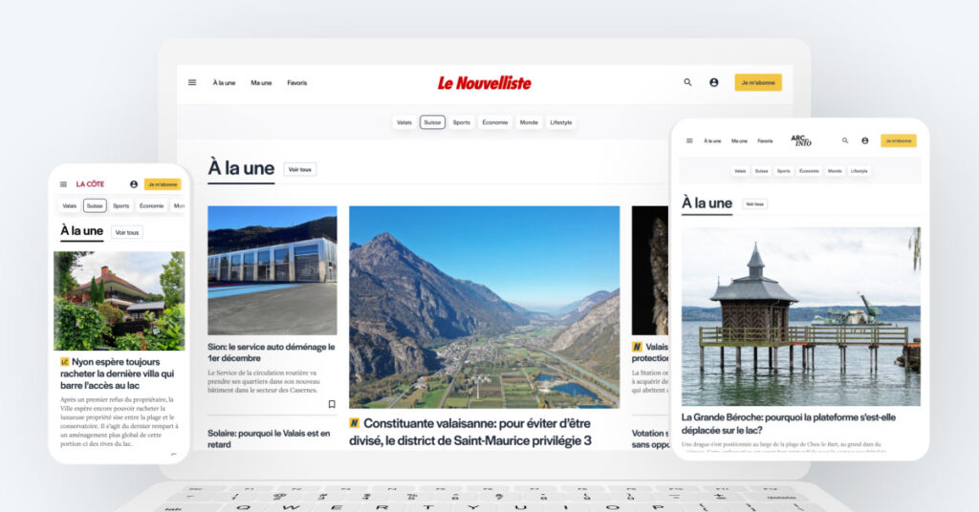Select the Suisse chip on Le Nouvelliste
This screenshot has width=979, height=512.
[x=432, y=122]
